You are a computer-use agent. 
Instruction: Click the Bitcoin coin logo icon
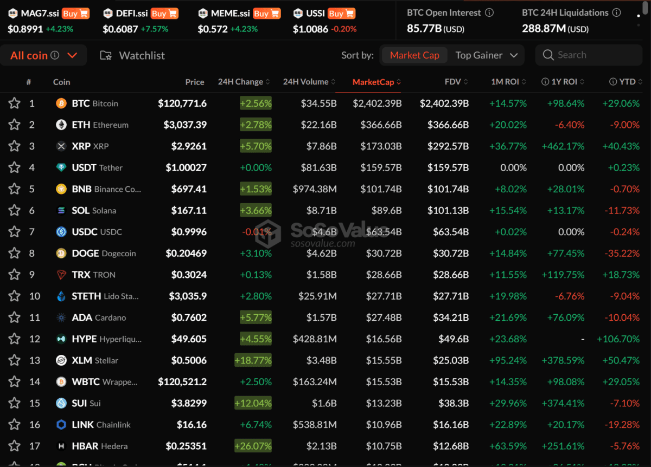pos(62,103)
